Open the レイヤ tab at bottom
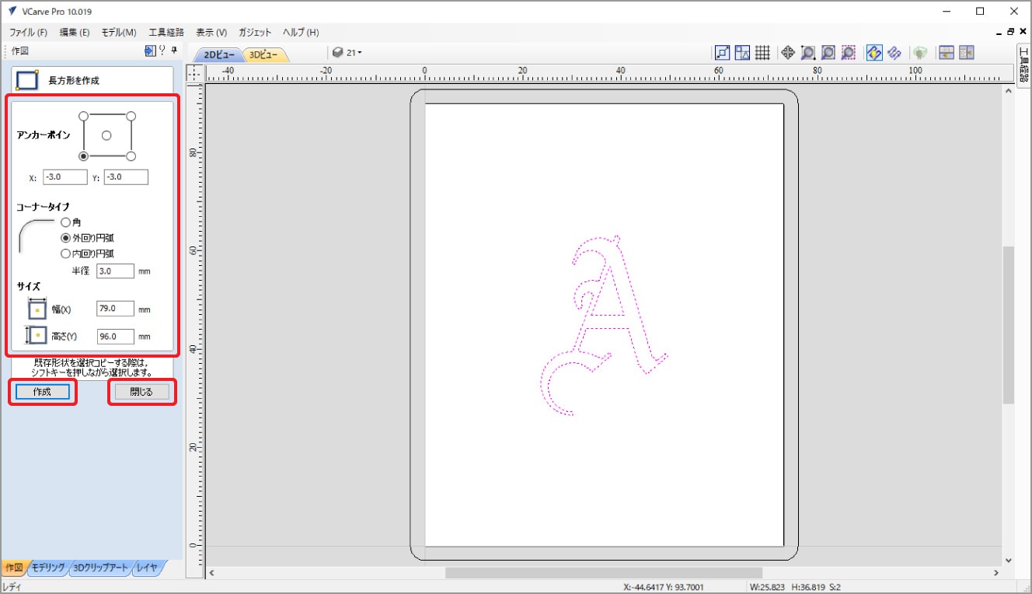Viewport: 1032px width, 594px height. tap(147, 568)
